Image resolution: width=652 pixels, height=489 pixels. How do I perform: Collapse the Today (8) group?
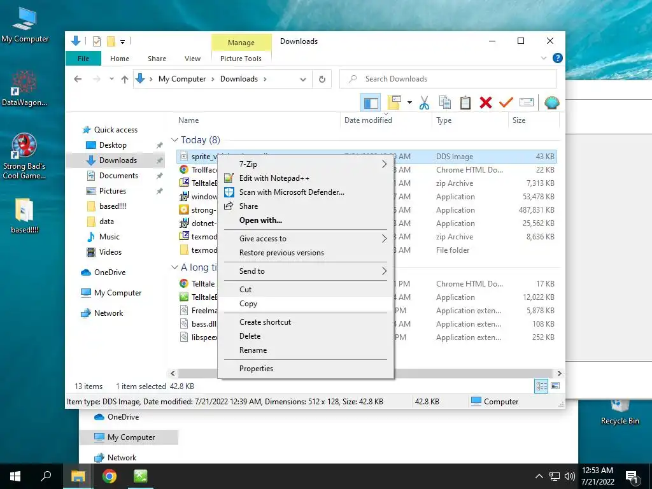point(174,140)
